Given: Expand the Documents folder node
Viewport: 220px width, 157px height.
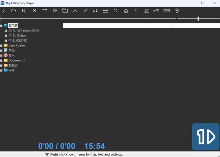Looking at the screenshot, I should pos(1,61).
